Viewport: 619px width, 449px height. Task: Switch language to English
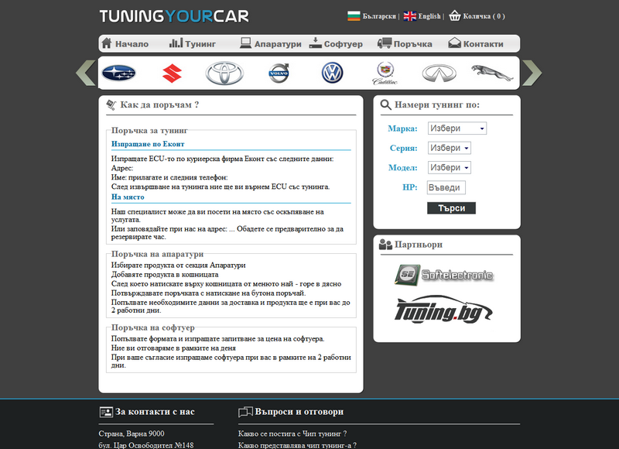coord(429,16)
